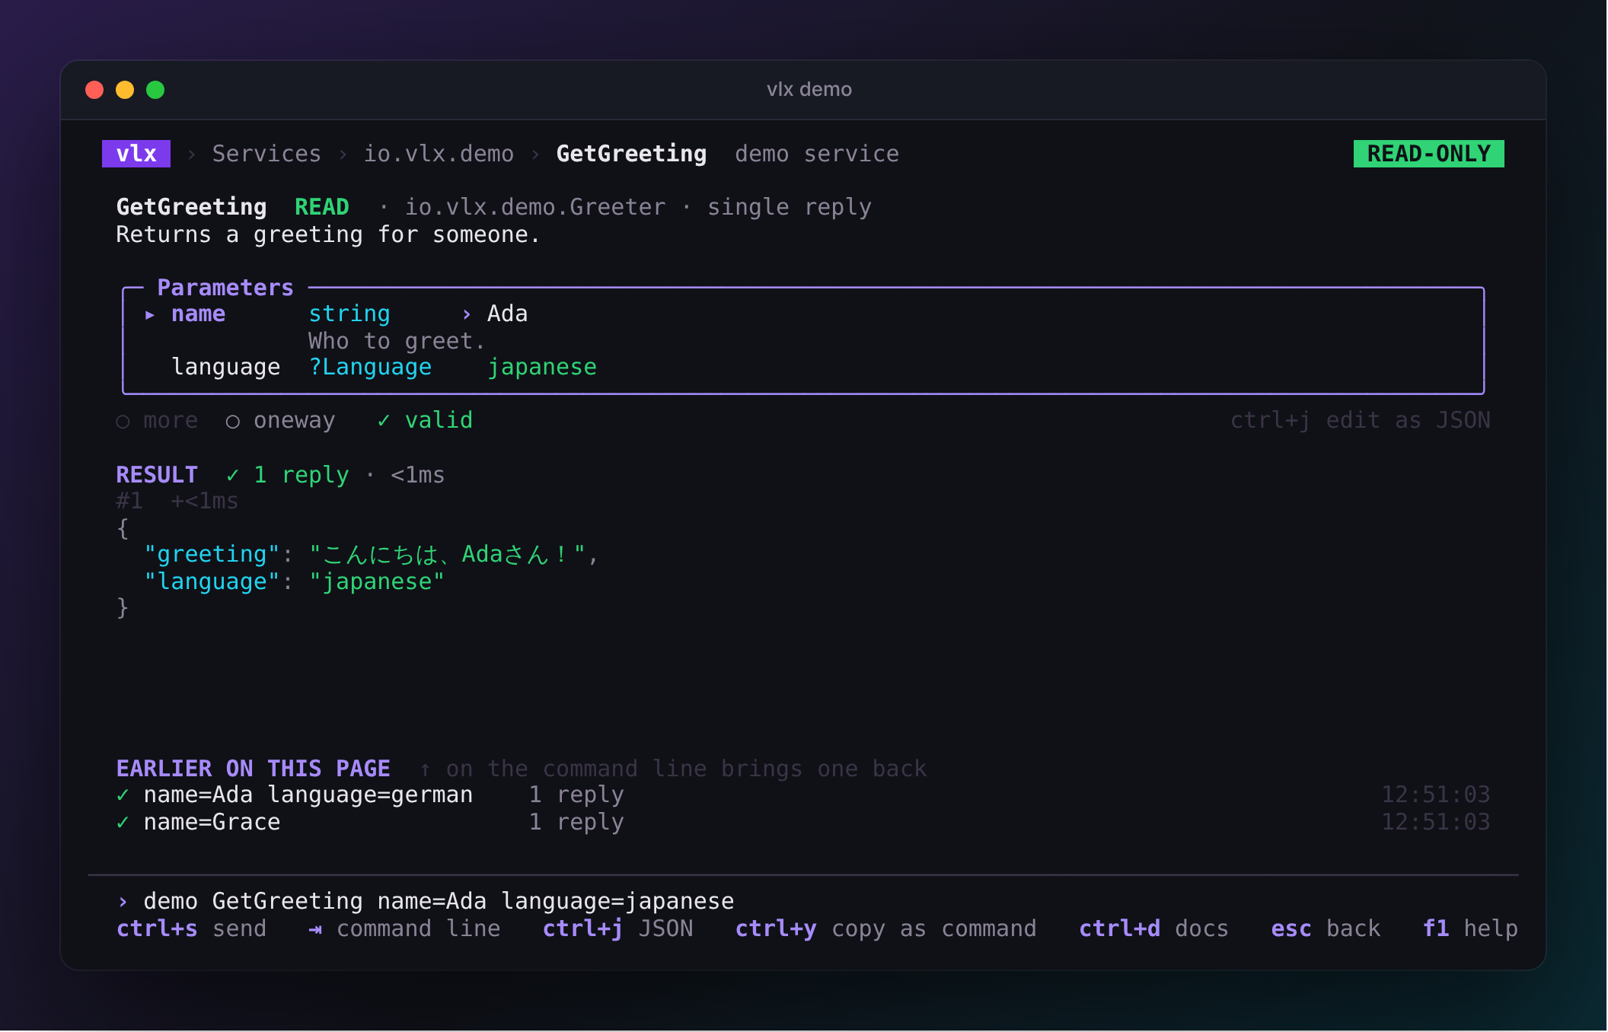
Task: Click ctrl+s send shortcut
Action: tap(191, 928)
